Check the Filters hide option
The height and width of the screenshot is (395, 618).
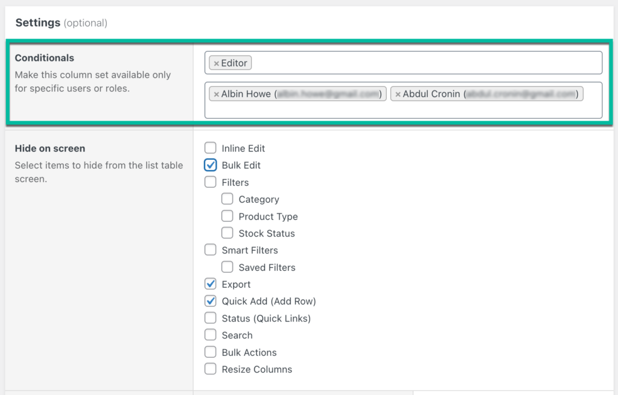tap(210, 182)
